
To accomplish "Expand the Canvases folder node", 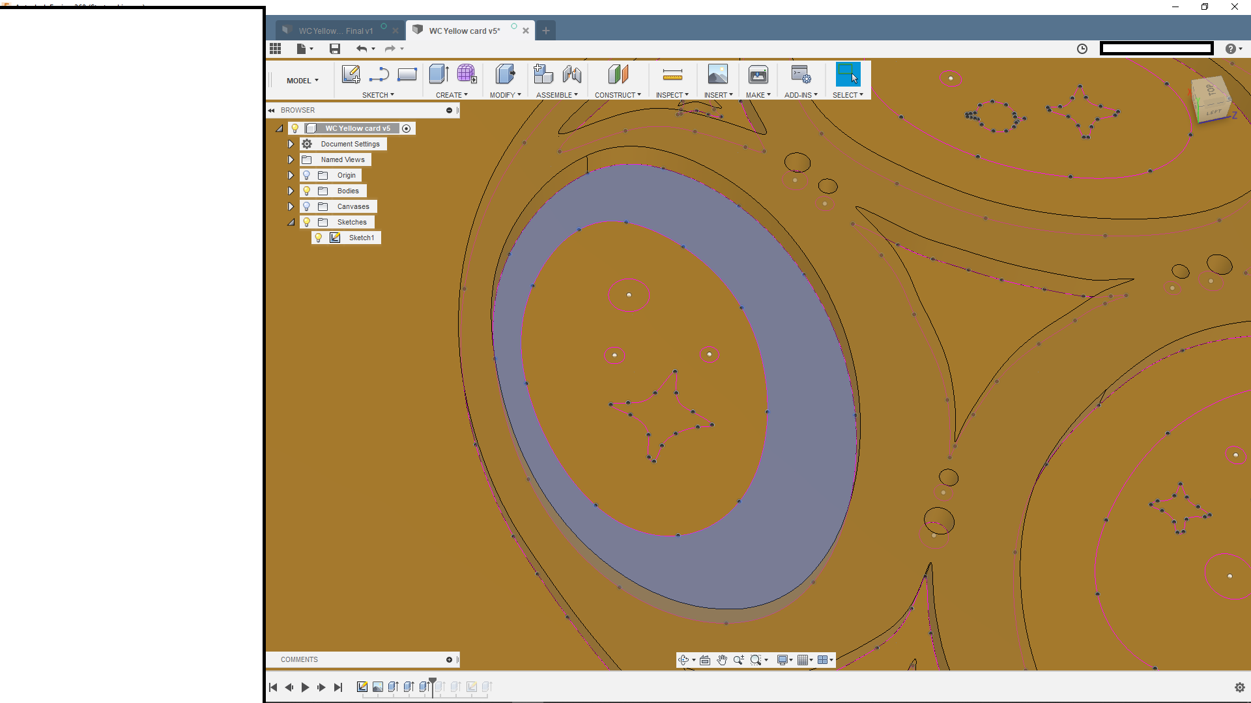I will [291, 206].
